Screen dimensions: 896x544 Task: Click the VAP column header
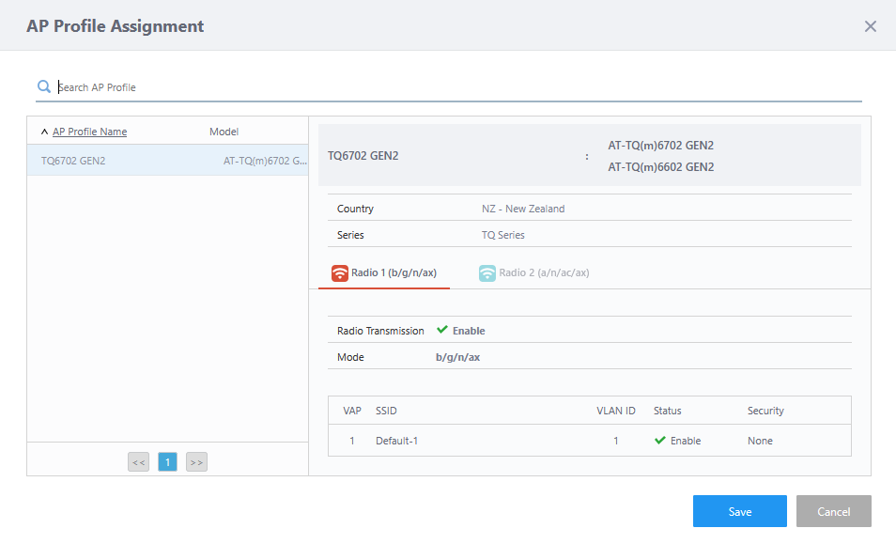tap(352, 411)
